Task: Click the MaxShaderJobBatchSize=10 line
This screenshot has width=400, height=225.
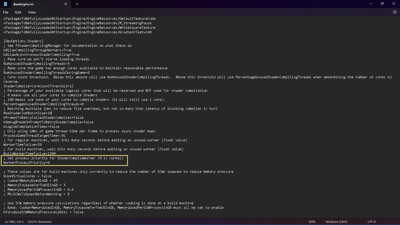Action: (27, 113)
